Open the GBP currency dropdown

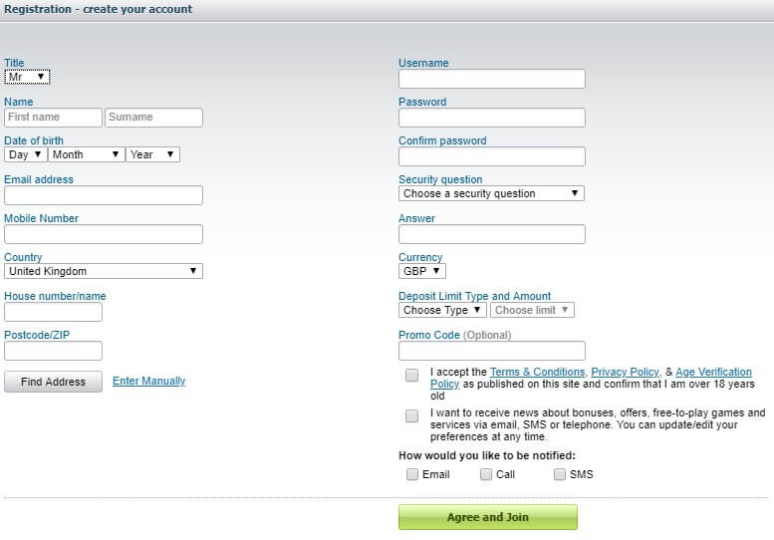point(422,271)
